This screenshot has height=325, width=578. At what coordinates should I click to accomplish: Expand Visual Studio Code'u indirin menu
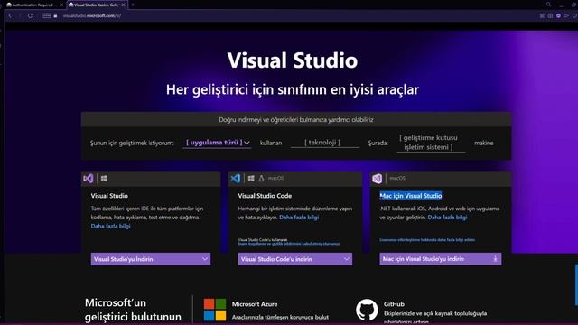tap(295, 259)
